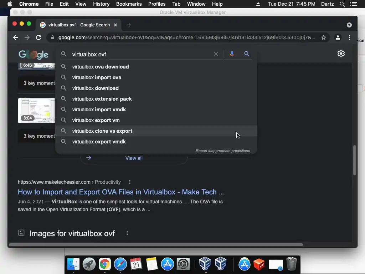Open the 3:04 video thumbnail

[x=37, y=111]
